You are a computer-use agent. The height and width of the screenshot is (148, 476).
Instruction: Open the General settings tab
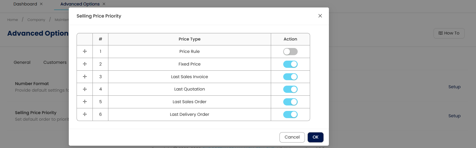pos(22,62)
